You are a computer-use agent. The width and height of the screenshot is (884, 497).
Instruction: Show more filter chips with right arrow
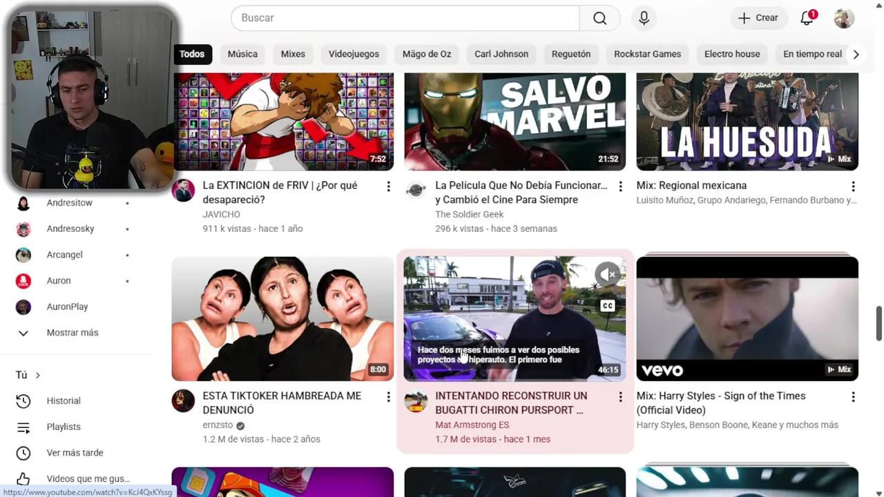(x=856, y=54)
